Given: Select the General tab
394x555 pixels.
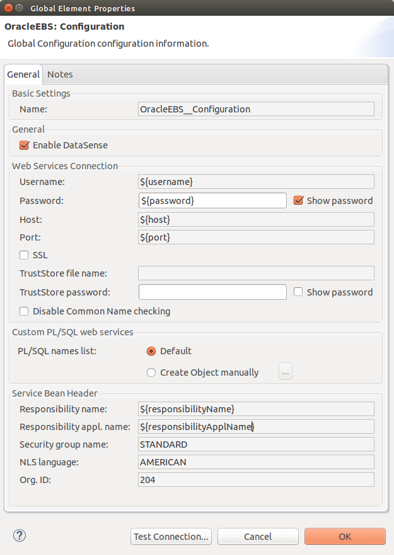Looking at the screenshot, I should pos(23,74).
